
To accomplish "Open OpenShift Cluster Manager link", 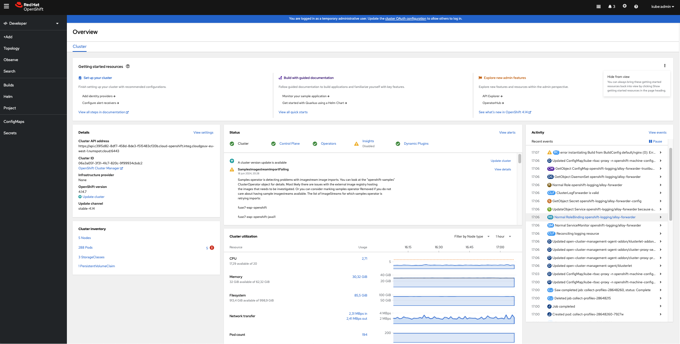I will [101, 168].
